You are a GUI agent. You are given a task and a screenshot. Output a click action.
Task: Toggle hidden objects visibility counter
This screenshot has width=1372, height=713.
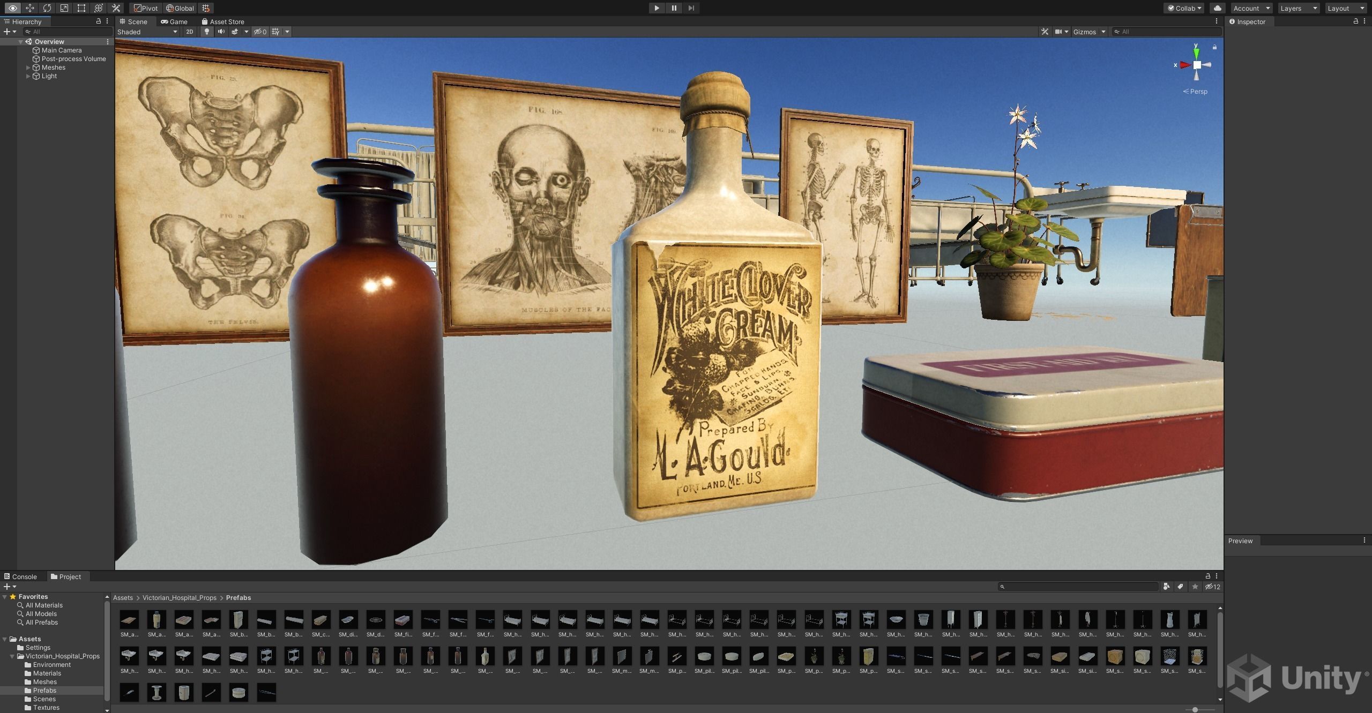(x=260, y=32)
